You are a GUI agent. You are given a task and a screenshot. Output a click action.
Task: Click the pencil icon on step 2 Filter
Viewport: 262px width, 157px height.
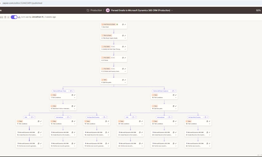pos(125,36)
